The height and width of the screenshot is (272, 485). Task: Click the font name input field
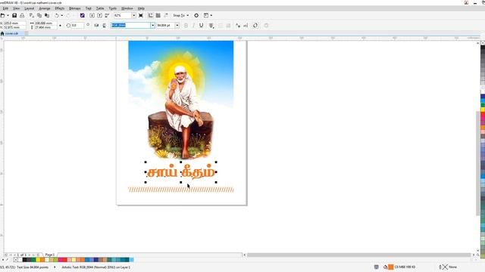(131, 26)
